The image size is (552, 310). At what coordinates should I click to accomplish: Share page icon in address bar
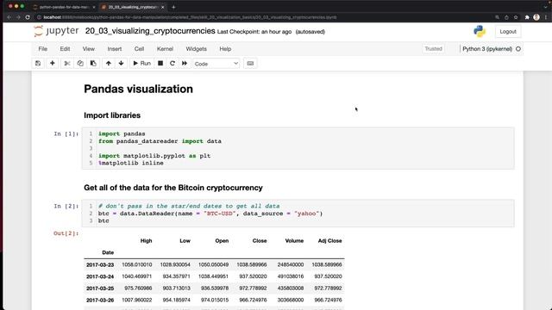pyautogui.click(x=506, y=17)
